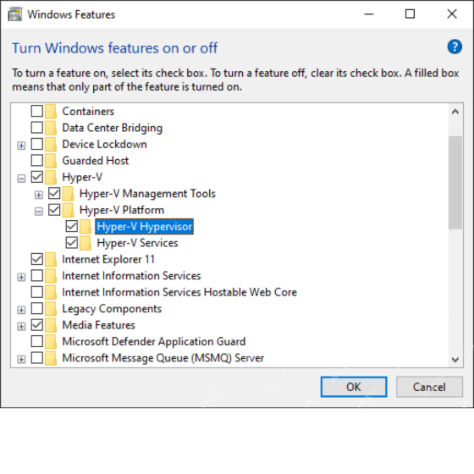This screenshot has width=474, height=474.
Task: Click the scroll down arrow
Action: tap(455, 360)
